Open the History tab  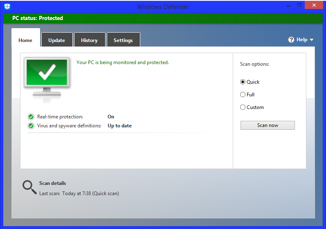coord(89,40)
